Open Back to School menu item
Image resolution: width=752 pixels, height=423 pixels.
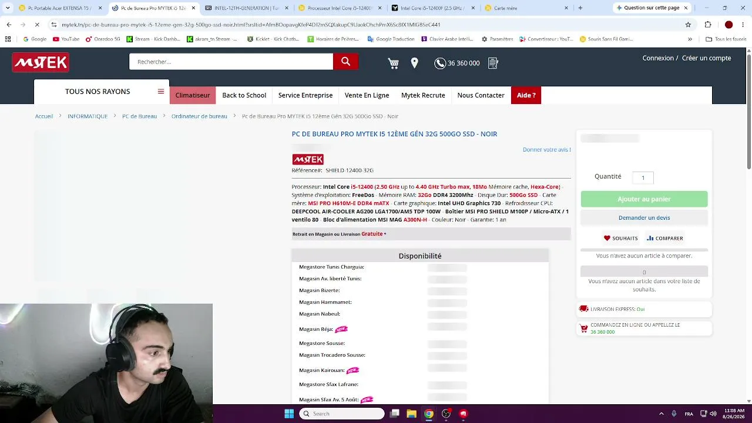(244, 95)
